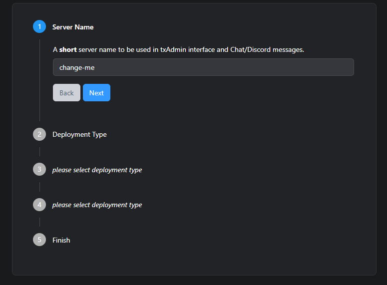Click the step 3 number circle

(39, 170)
